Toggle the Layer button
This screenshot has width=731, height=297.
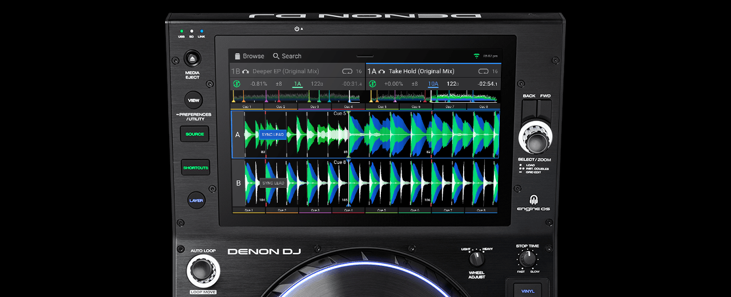196,200
